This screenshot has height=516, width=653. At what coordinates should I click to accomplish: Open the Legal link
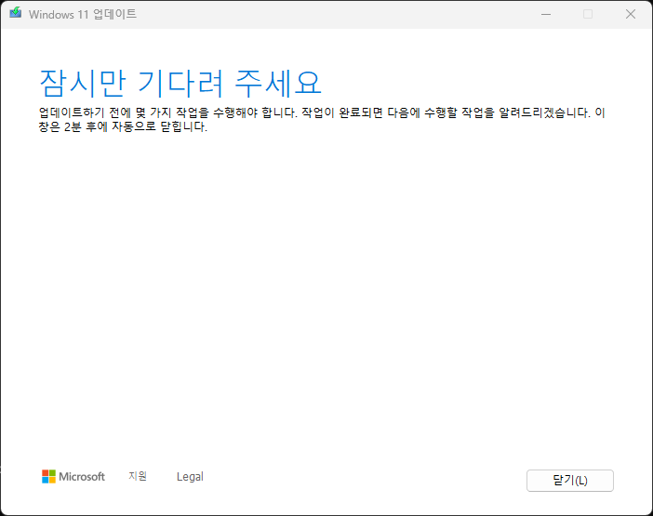(x=190, y=476)
